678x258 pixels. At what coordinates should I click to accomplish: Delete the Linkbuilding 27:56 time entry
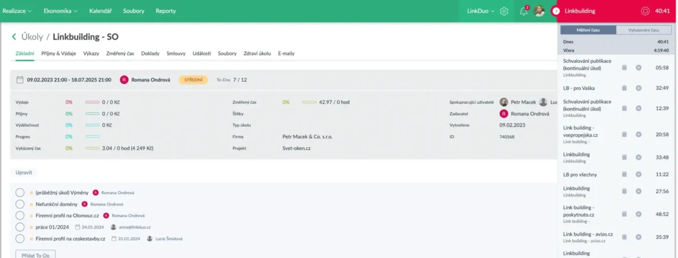(624, 191)
